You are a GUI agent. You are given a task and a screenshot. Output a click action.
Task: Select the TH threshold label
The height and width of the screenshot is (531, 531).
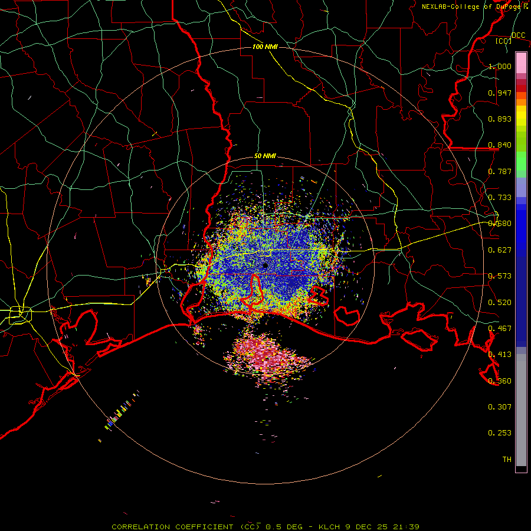(x=507, y=460)
